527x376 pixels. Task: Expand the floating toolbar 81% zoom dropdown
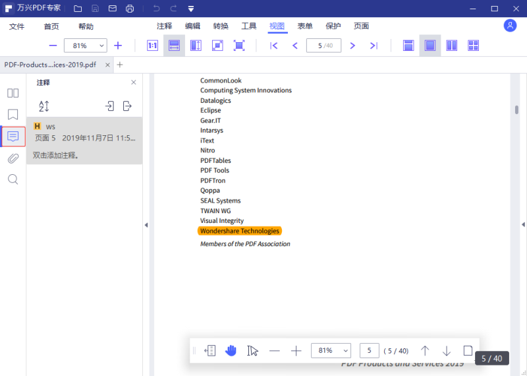coord(345,351)
